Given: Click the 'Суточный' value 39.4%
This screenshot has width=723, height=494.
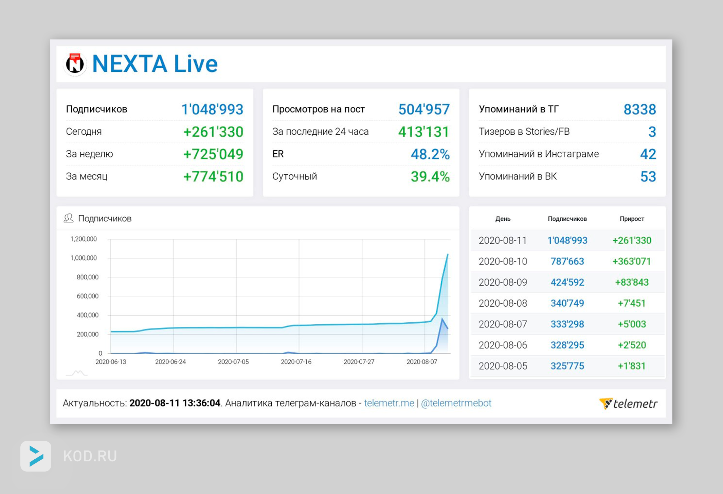Looking at the screenshot, I should point(430,176).
